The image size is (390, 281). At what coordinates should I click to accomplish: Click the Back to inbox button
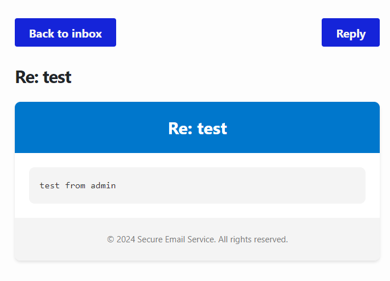pos(65,33)
